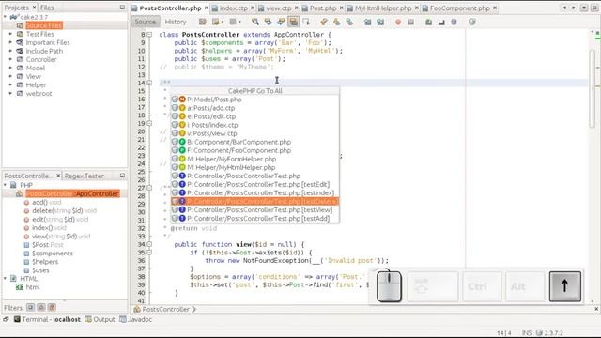The height and width of the screenshot is (338, 601).
Task: Click the Forward navigation toolbar icon
Action: point(233,22)
